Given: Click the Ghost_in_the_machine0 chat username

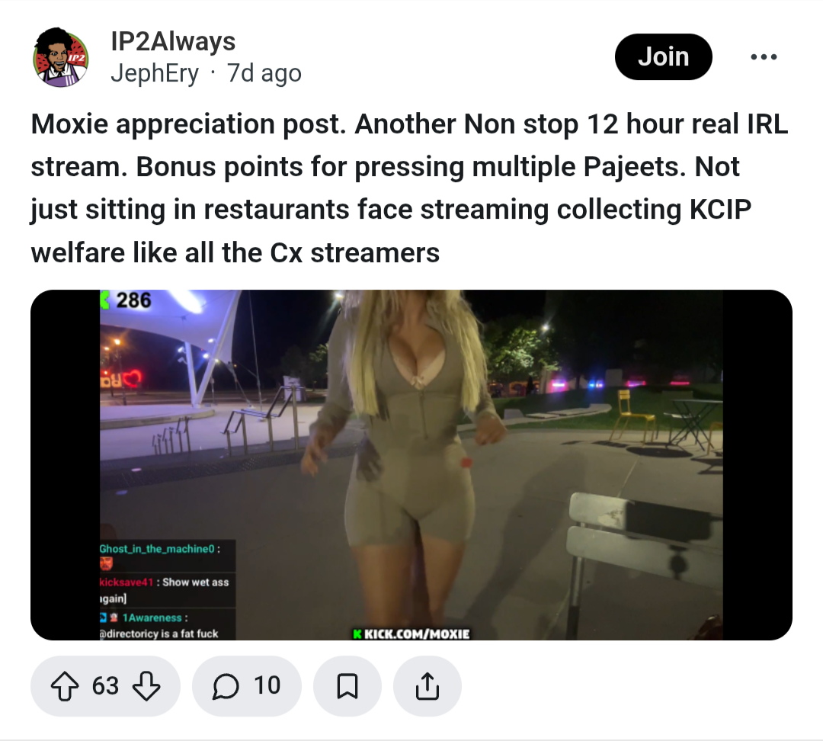Looking at the screenshot, I should [157, 549].
